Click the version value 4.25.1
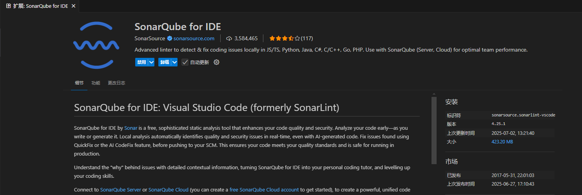Viewport: 582px width, 195px height. coord(499,124)
